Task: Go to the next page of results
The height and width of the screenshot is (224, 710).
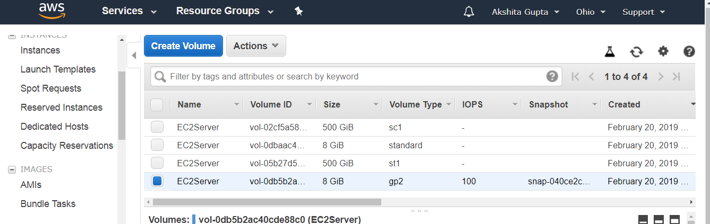Action: 661,77
